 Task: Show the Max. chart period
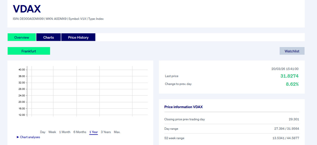pyautogui.click(x=117, y=132)
